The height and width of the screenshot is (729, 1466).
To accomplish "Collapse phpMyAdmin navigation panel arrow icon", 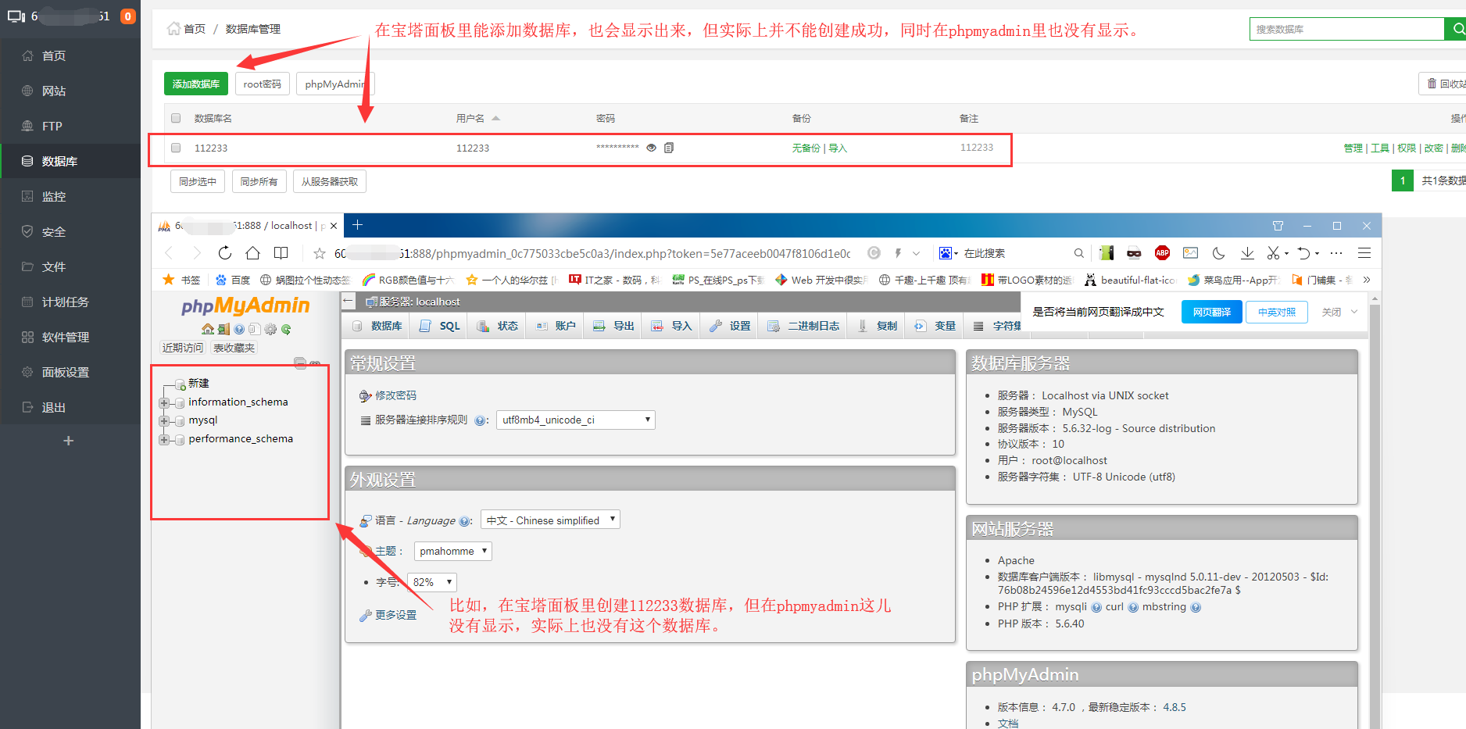I will pyautogui.click(x=349, y=301).
